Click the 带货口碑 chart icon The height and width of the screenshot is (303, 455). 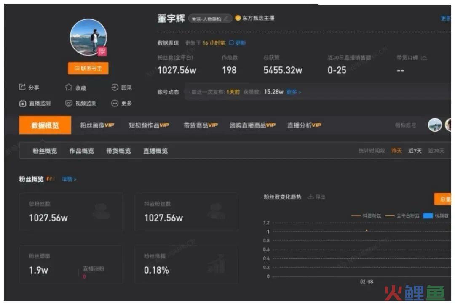point(424,58)
